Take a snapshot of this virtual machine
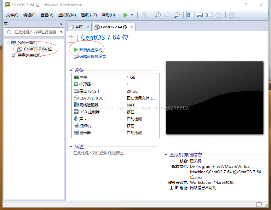This screenshot has width=271, height=210. click(158, 15)
